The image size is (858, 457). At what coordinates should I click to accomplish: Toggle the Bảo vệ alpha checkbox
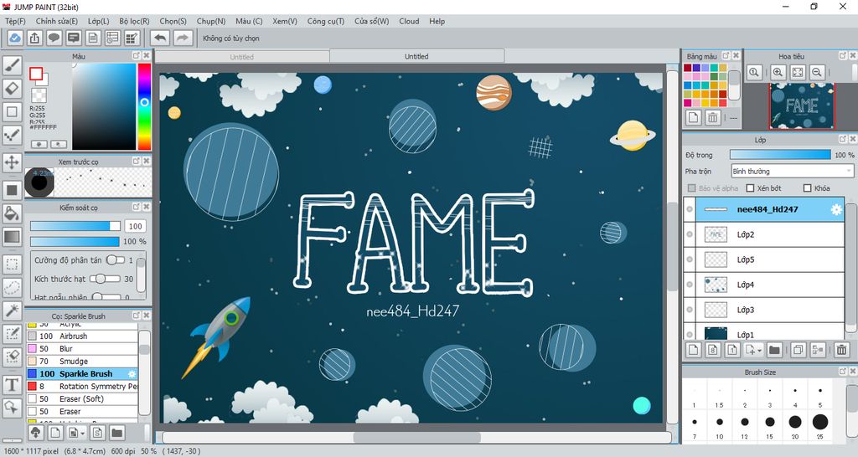click(x=691, y=188)
